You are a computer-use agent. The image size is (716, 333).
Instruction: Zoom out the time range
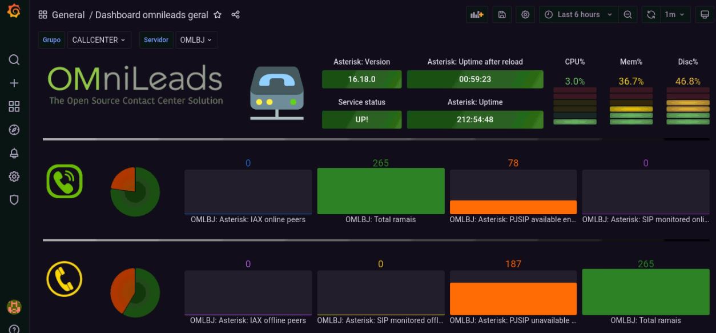click(x=627, y=15)
